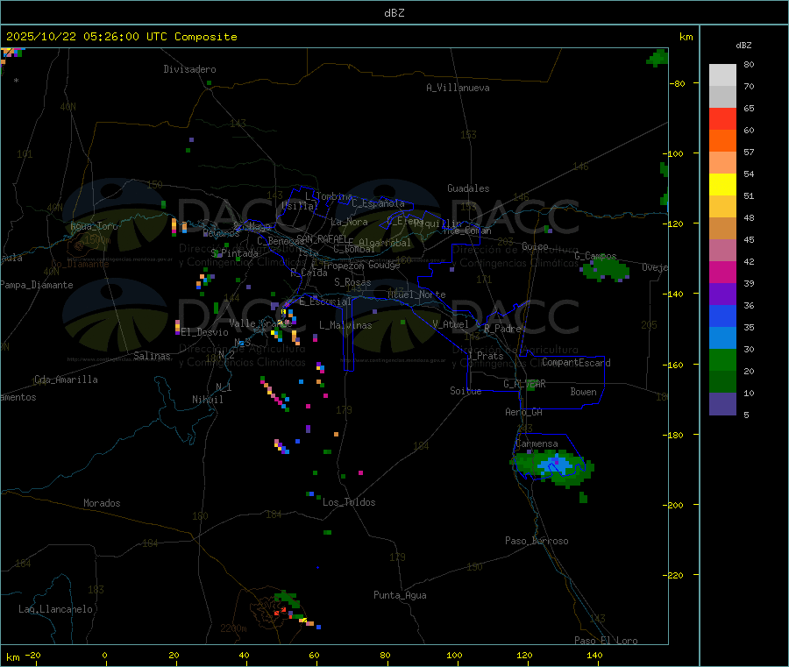This screenshot has width=789, height=667.
Task: Click the Bowen location label
Action: (x=583, y=392)
